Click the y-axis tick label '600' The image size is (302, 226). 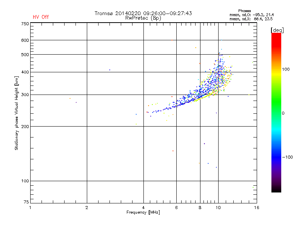coord(25,40)
